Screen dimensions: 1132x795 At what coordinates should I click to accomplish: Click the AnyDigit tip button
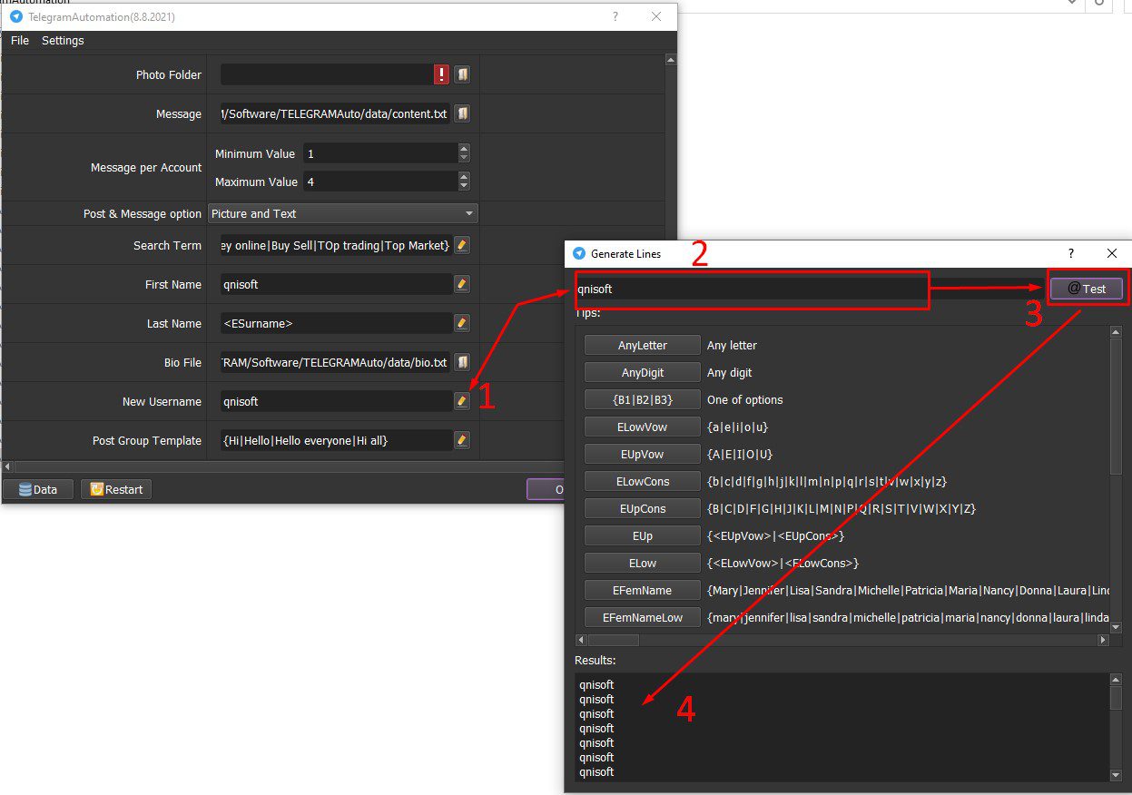pos(643,372)
